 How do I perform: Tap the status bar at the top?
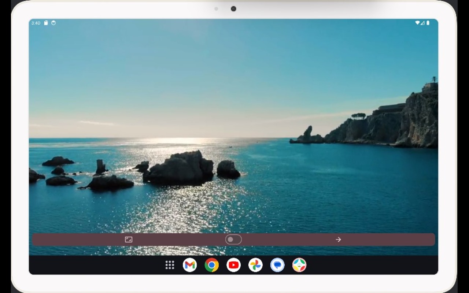(x=234, y=23)
